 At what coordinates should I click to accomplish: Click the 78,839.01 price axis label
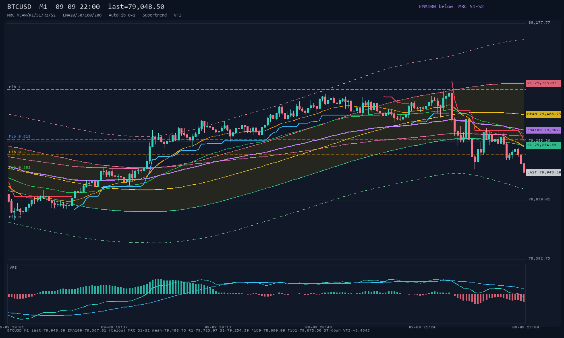point(539,199)
